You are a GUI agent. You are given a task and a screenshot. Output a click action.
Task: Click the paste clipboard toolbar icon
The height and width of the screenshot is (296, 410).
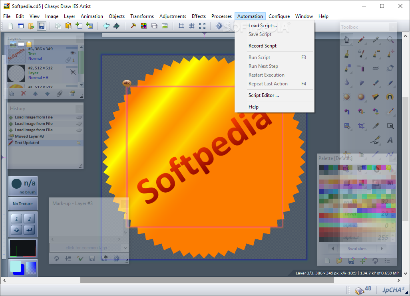point(68,26)
